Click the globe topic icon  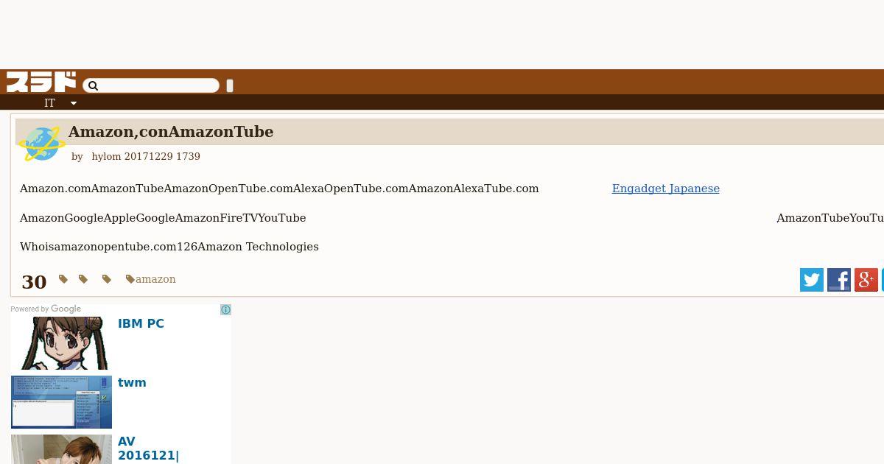42,144
